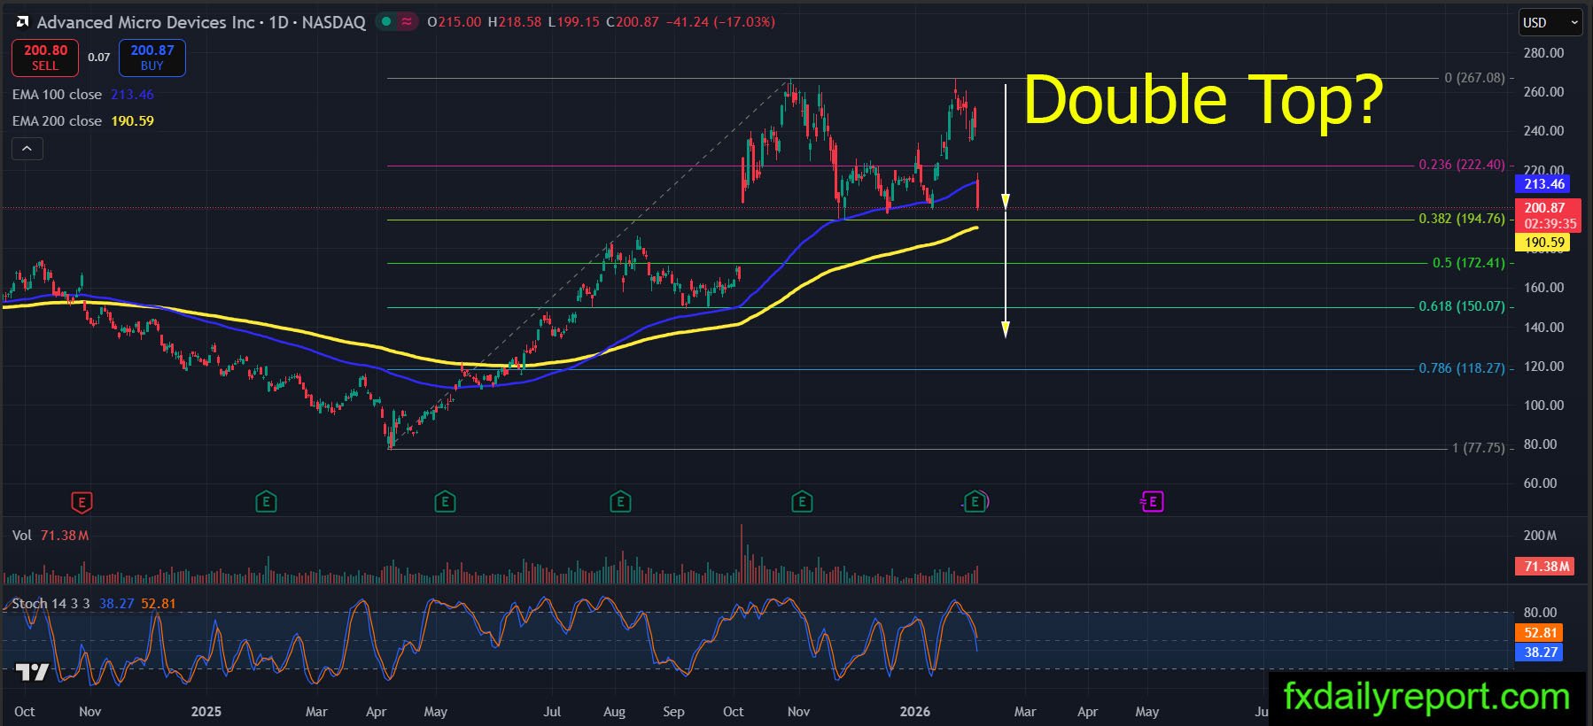Click the 200M volume scale label
This screenshot has height=726, width=1593.
(1540, 536)
